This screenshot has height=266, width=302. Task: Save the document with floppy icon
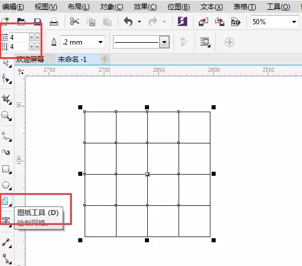click(x=37, y=21)
